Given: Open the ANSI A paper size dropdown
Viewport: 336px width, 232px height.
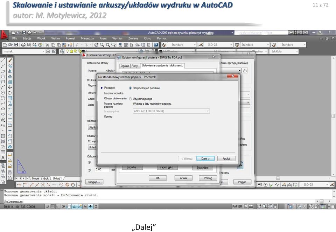Looking at the screenshot, I should pyautogui.click(x=171, y=111).
